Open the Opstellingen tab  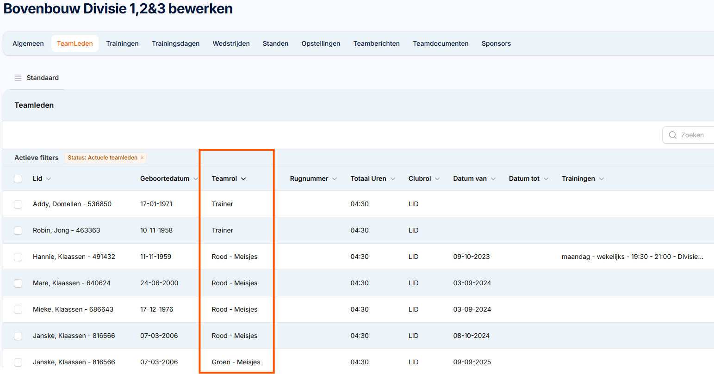click(321, 43)
